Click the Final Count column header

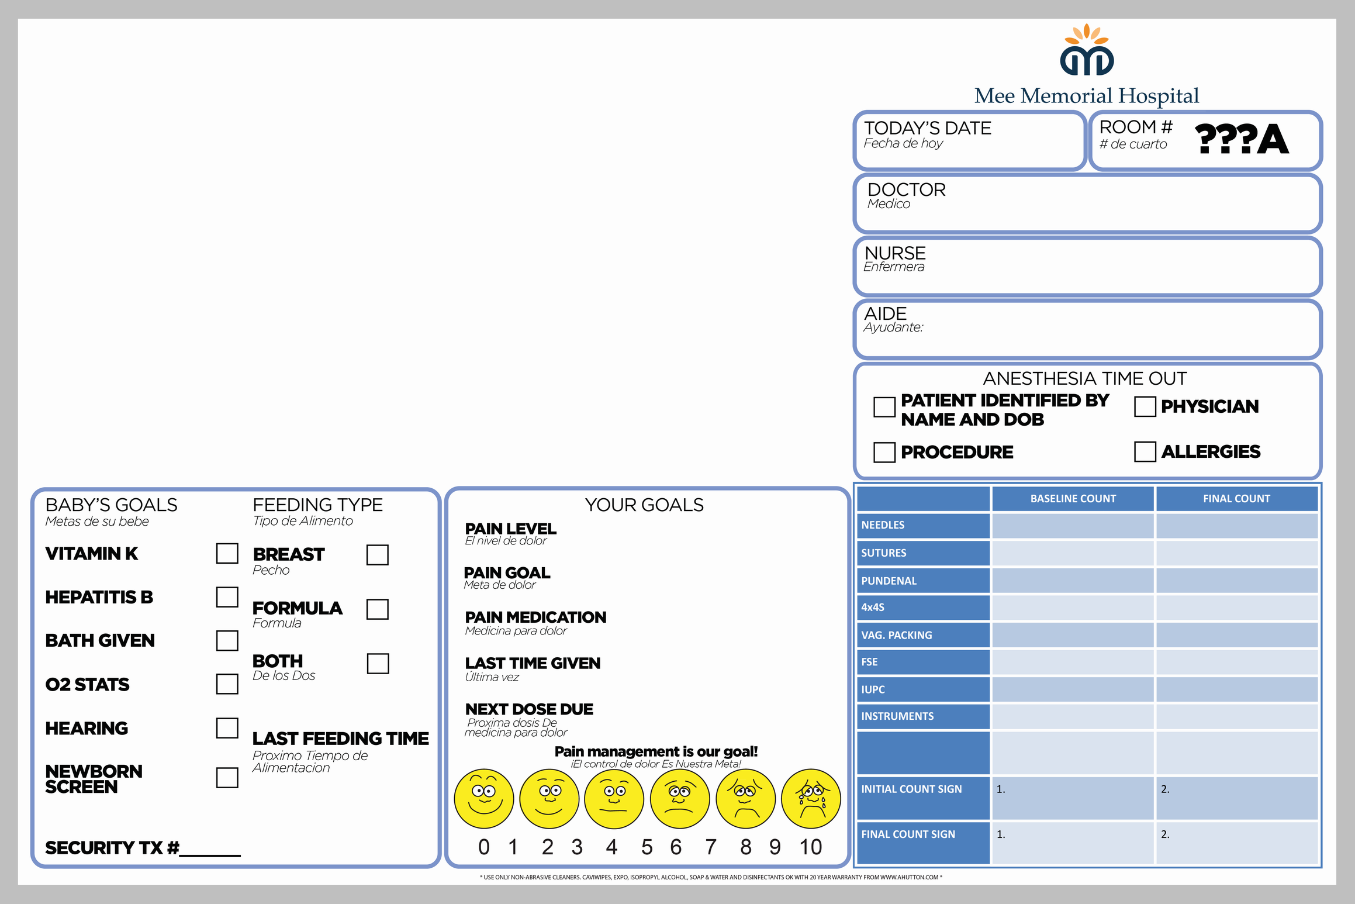(x=1237, y=499)
